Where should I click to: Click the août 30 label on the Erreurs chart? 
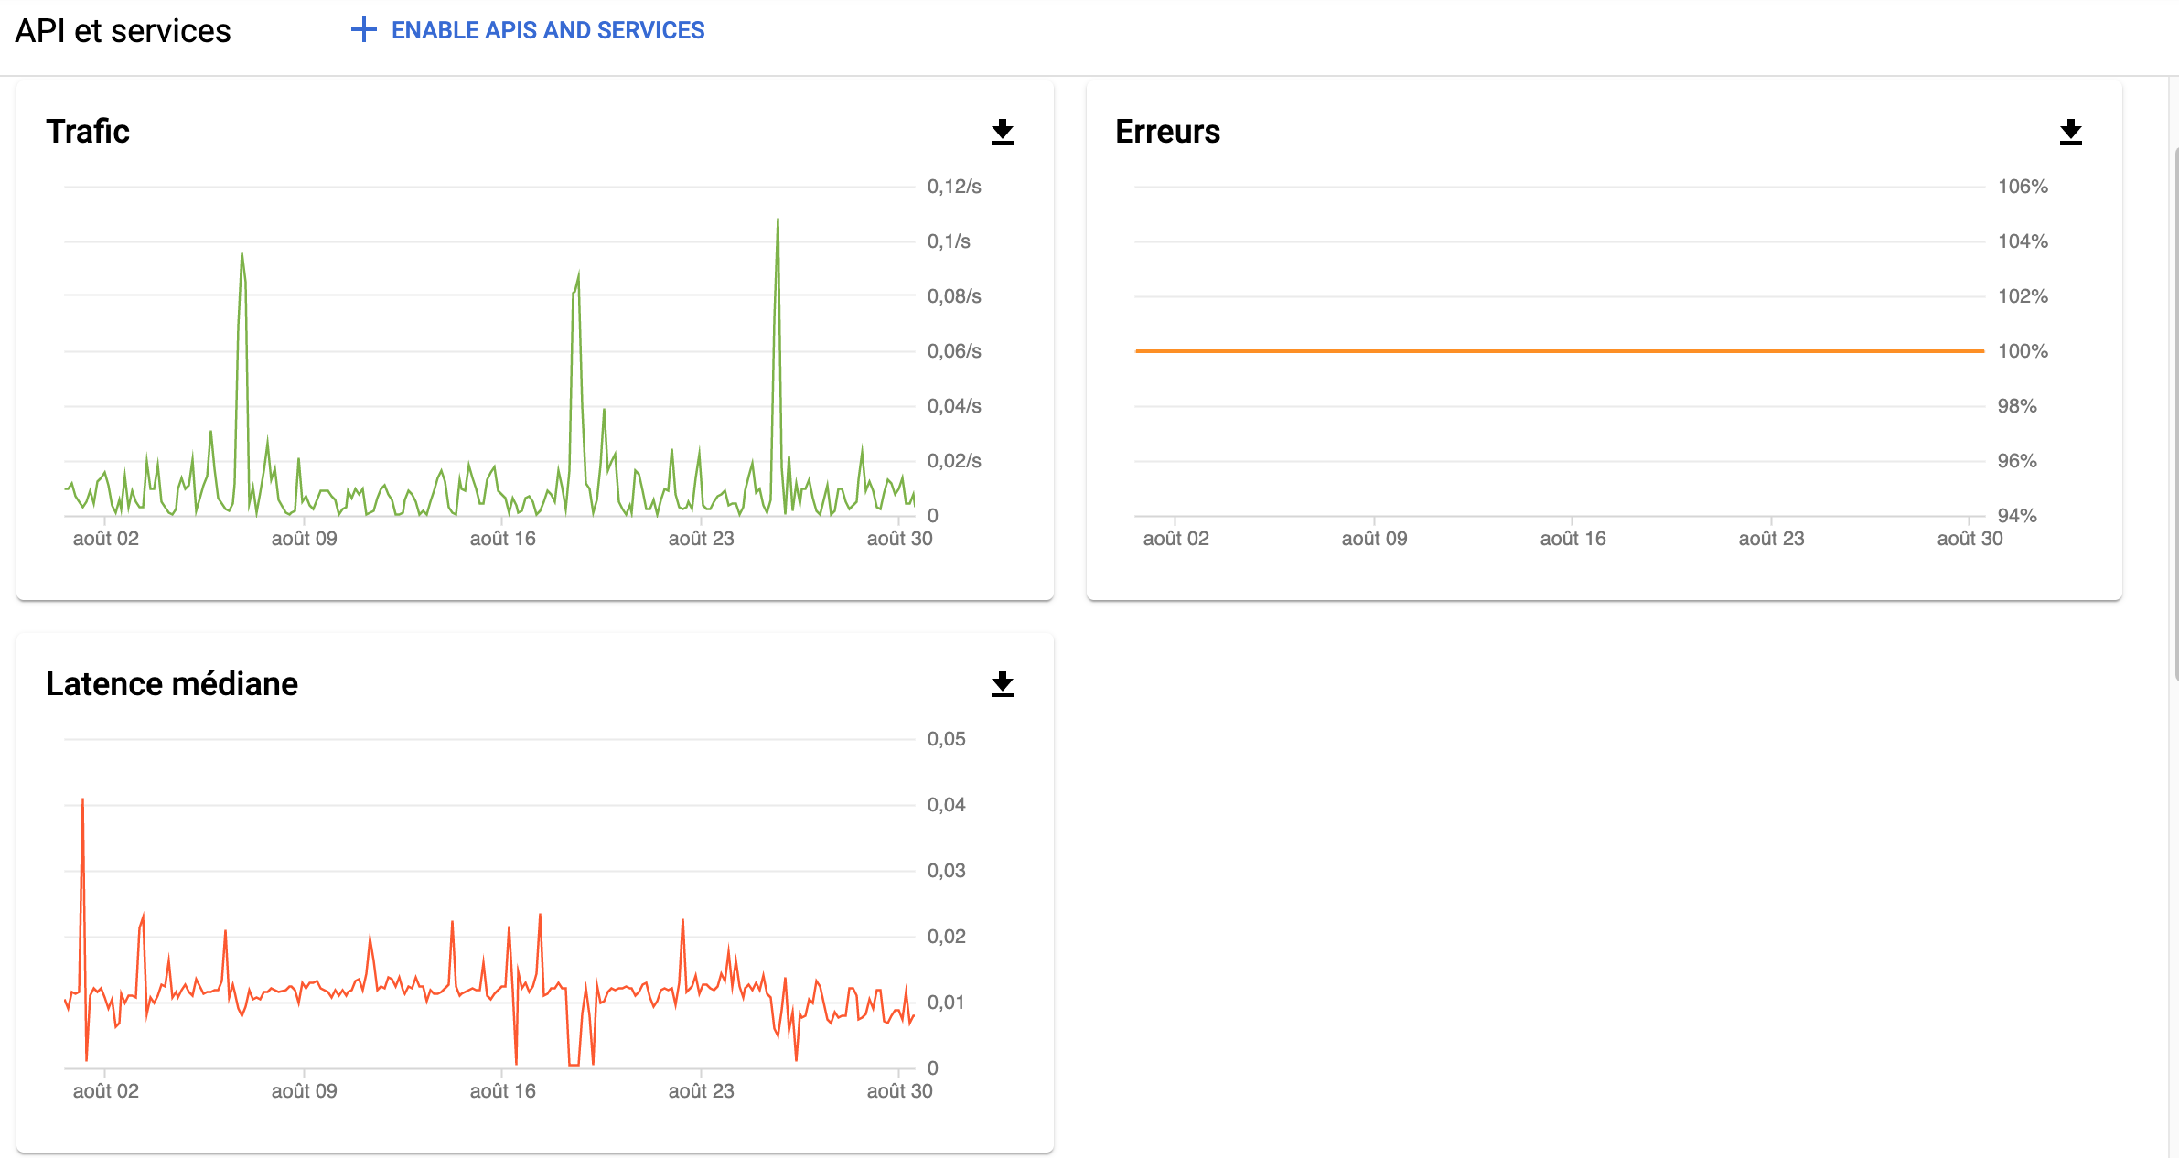[1970, 539]
